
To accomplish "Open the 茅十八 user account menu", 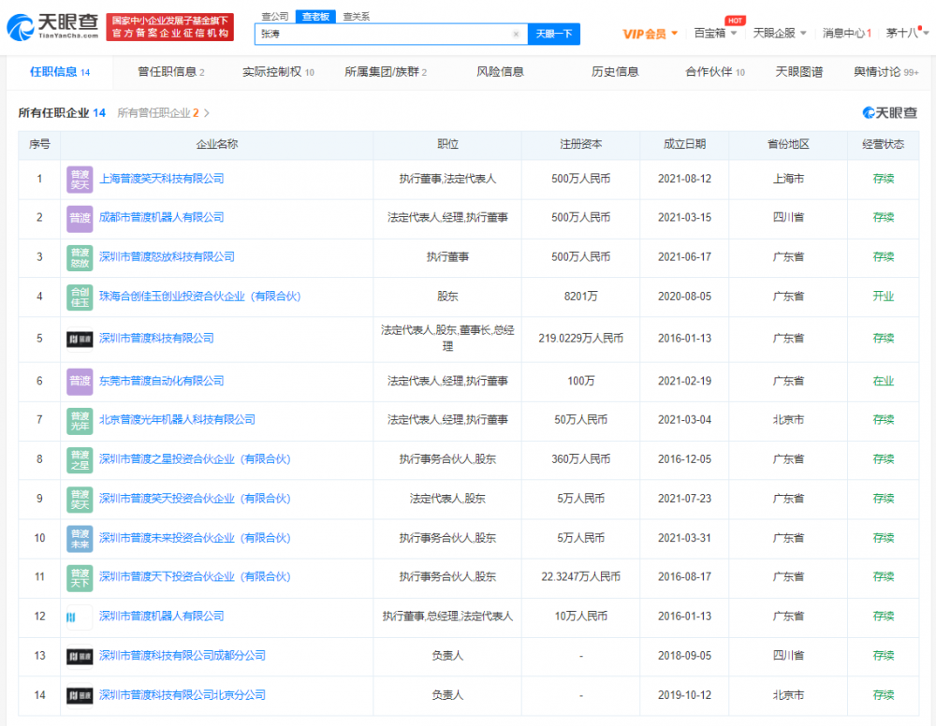I will (907, 34).
